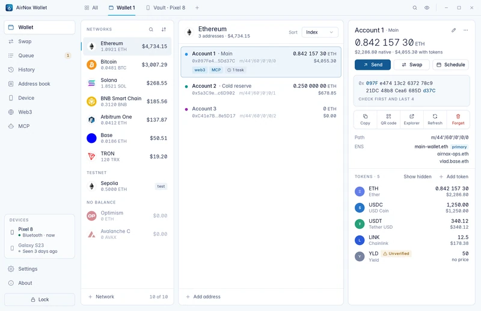Click the Swap button in account panel

pyautogui.click(x=412, y=65)
